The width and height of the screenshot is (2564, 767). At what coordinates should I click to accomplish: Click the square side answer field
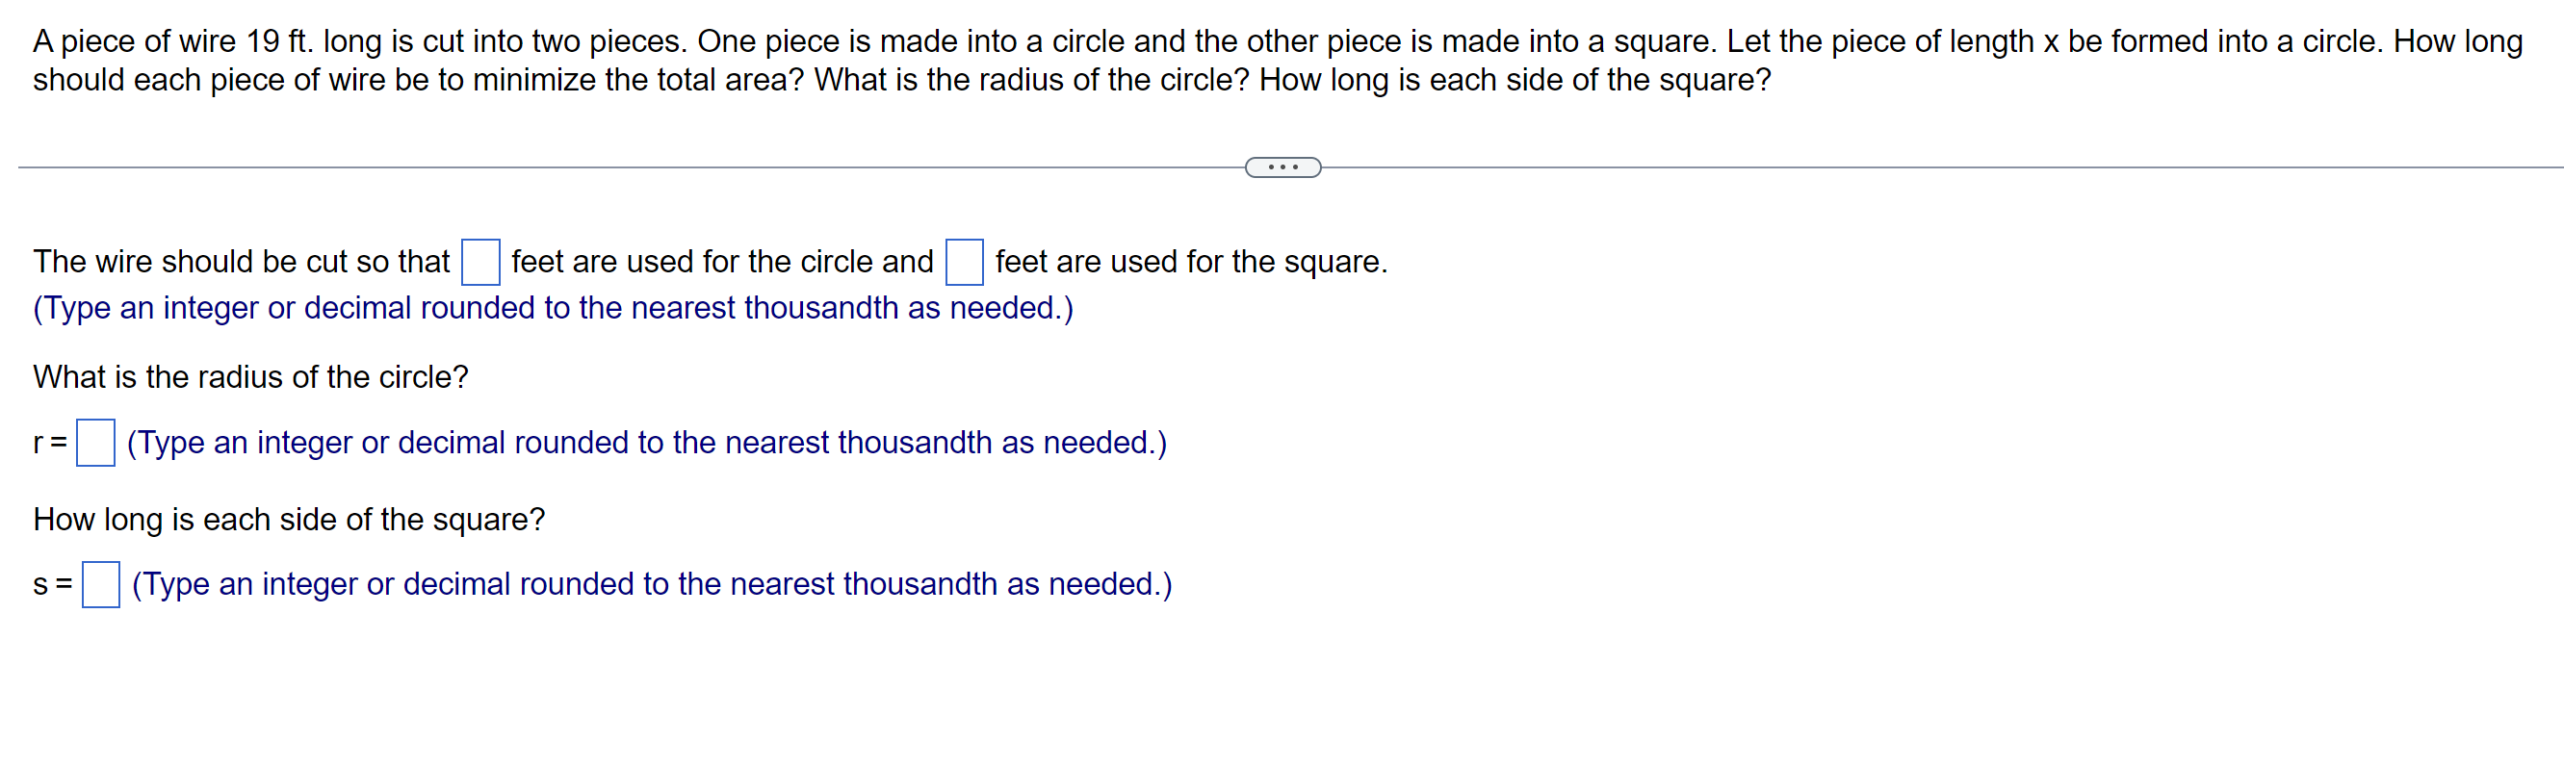pyautogui.click(x=99, y=584)
